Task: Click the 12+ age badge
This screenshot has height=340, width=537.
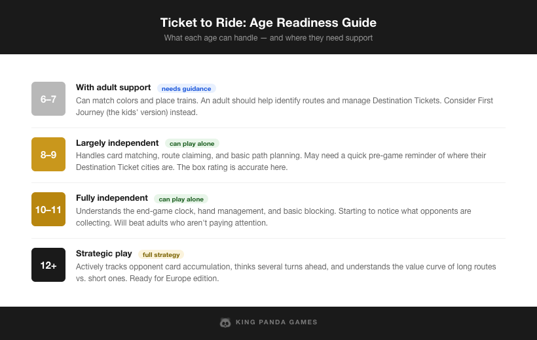Action: (48, 265)
